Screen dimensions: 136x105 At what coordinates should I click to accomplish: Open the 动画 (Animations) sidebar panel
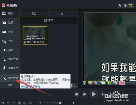10,50
